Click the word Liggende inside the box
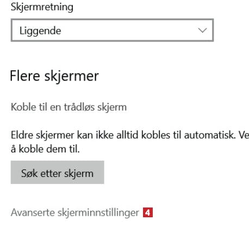Viewport: 249px width, 232px height. [x=40, y=31]
